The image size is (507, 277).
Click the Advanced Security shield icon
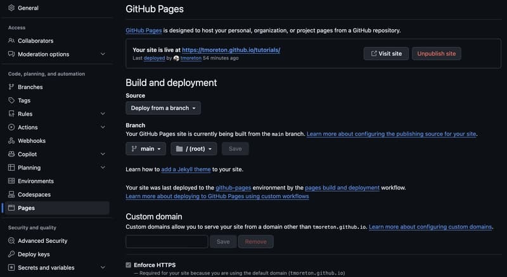tap(11, 241)
